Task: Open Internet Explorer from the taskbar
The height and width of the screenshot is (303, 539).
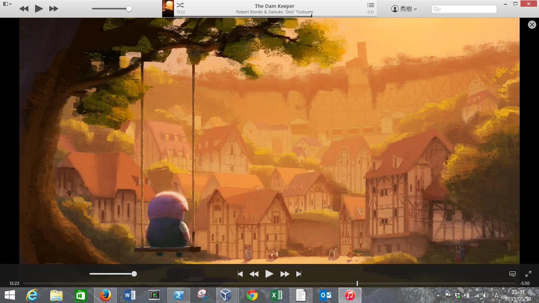Action: (x=32, y=295)
